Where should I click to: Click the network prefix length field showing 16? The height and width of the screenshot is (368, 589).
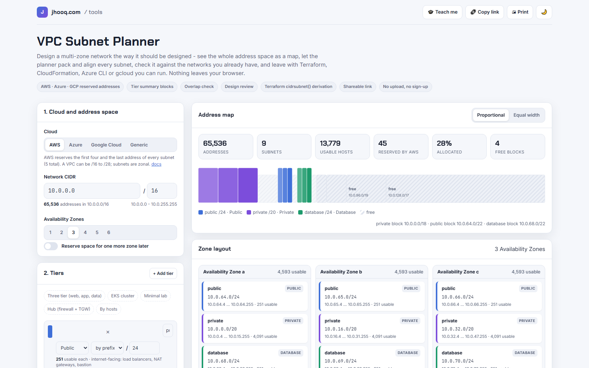point(162,191)
